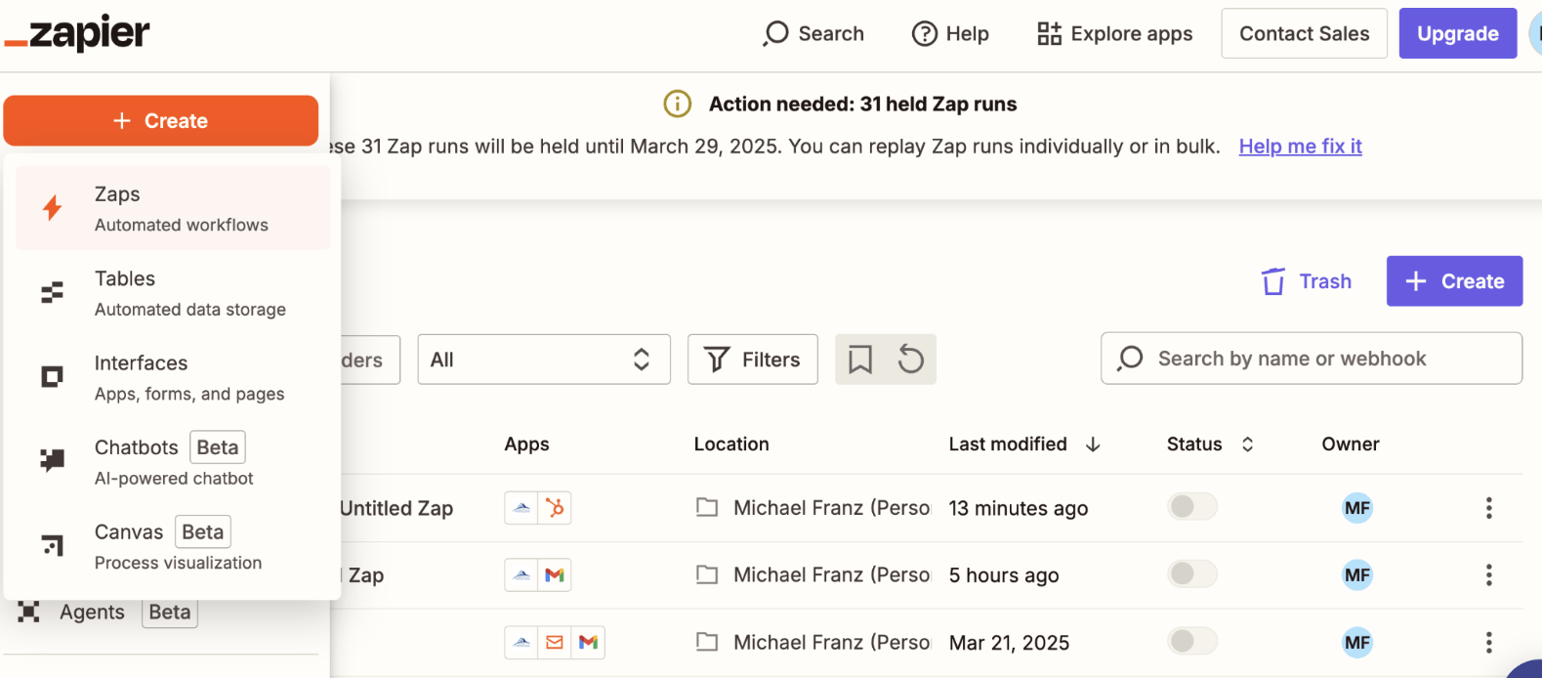The image size is (1543, 678).
Task: Click the Zapier logo
Action: (77, 34)
